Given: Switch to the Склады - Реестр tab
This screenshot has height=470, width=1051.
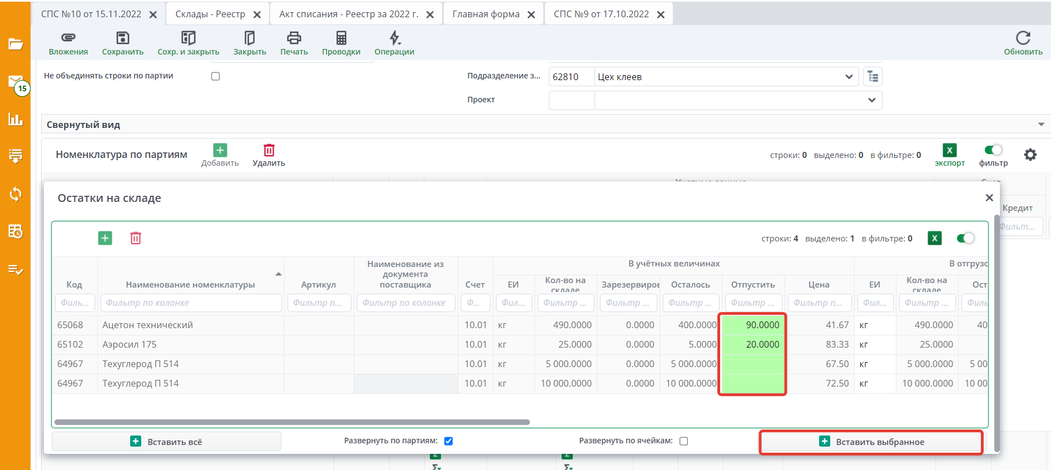Looking at the screenshot, I should [210, 14].
